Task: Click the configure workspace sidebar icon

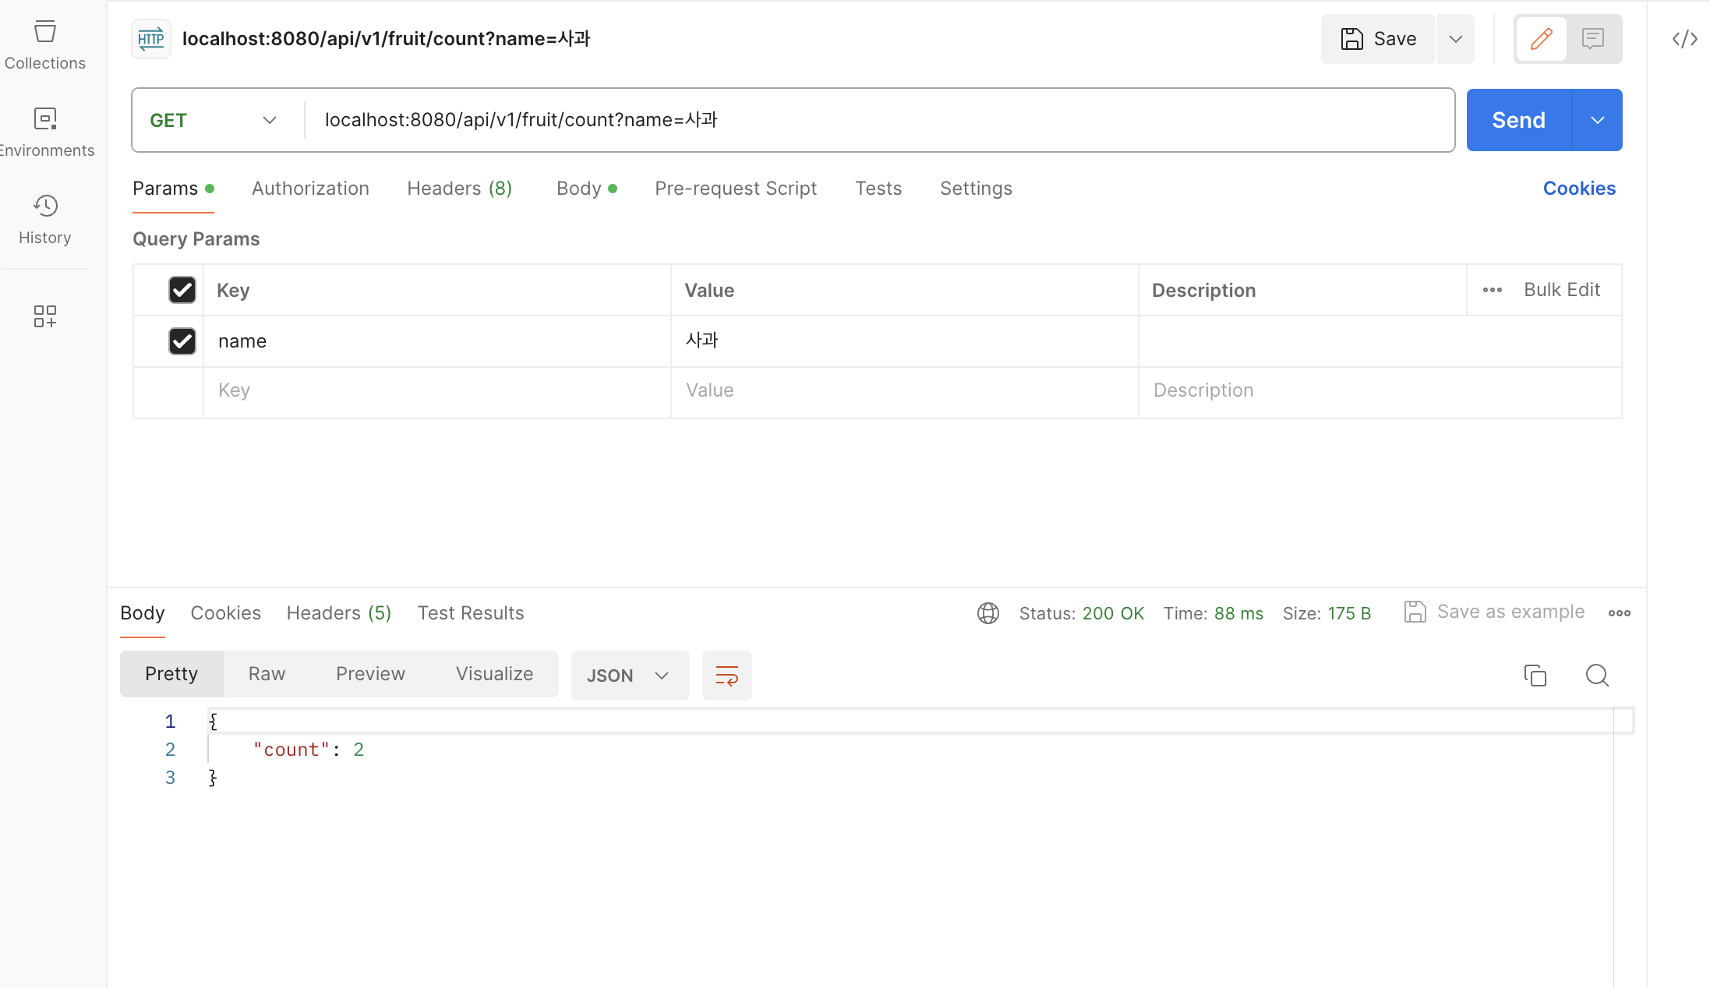Action: [45, 316]
